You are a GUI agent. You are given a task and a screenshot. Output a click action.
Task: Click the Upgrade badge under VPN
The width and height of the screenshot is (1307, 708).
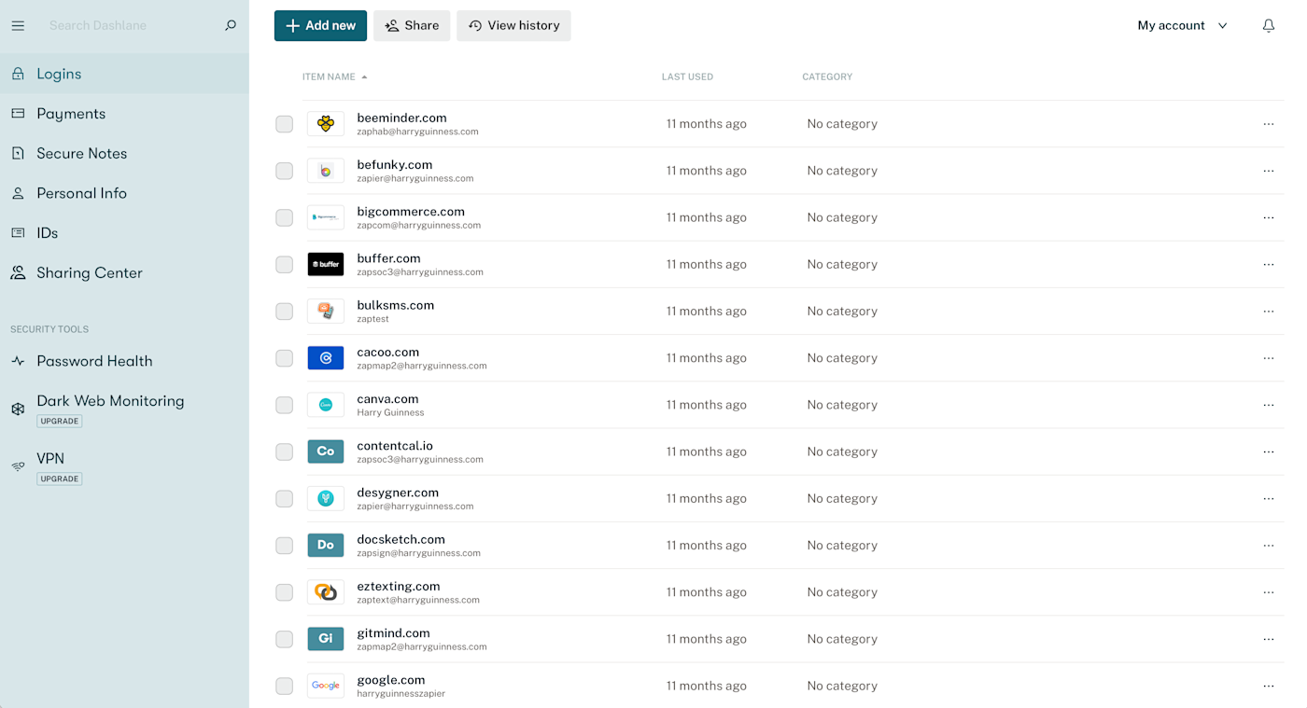point(60,479)
